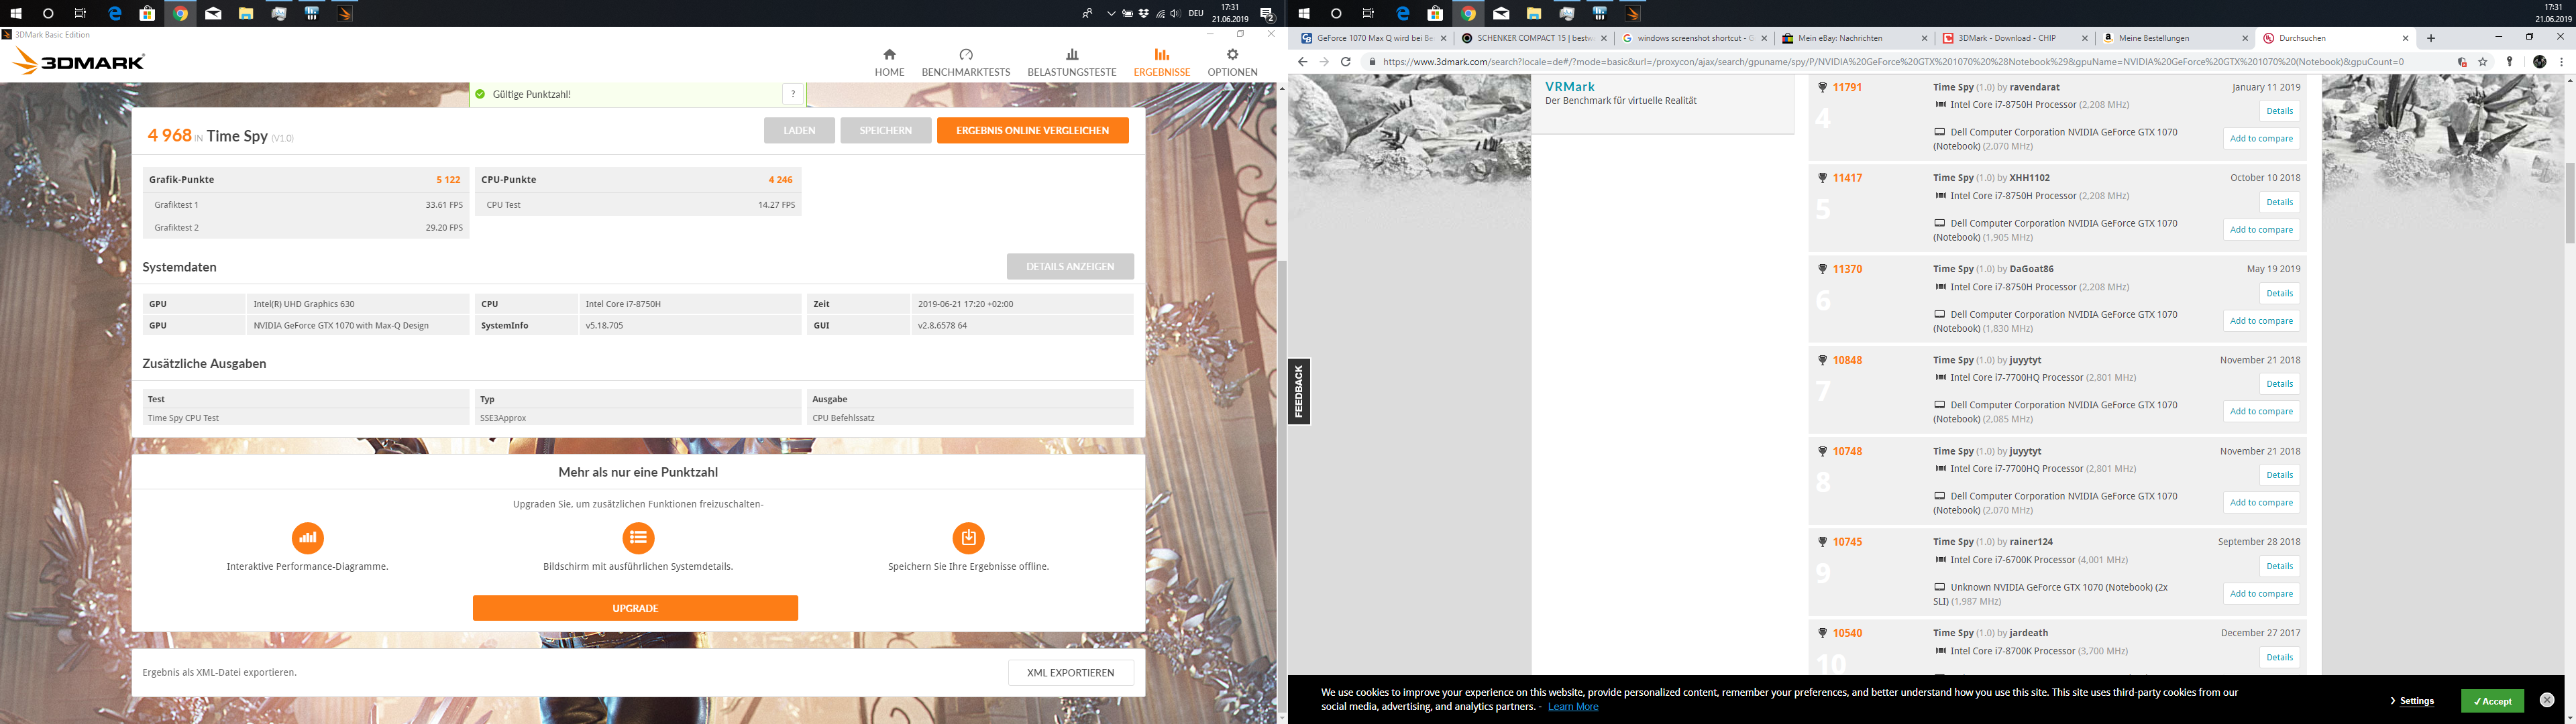Click the Interaktive Performance-Diagramme chart icon
Viewport: 2576px width, 724px height.
coord(308,538)
